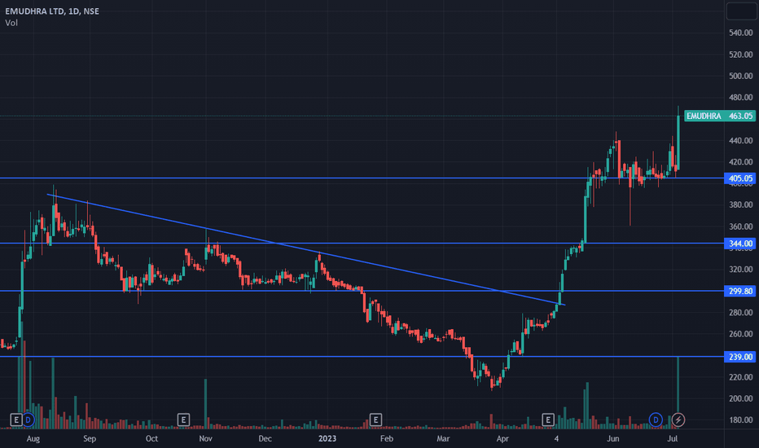Open the dividend marker D below August
Viewport: 759px width, 448px height.
point(28,419)
